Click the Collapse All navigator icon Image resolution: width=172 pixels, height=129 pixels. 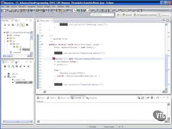(x=18, y=25)
